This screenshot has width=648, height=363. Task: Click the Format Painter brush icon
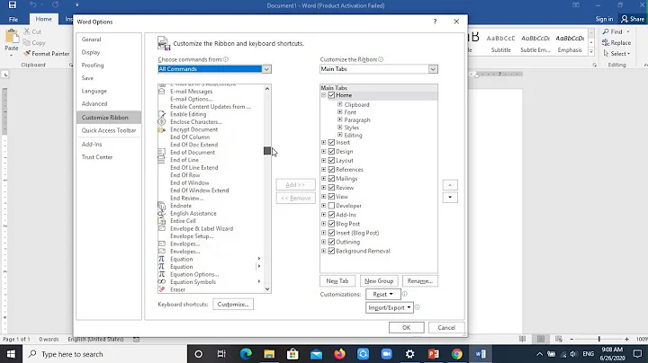(27, 54)
